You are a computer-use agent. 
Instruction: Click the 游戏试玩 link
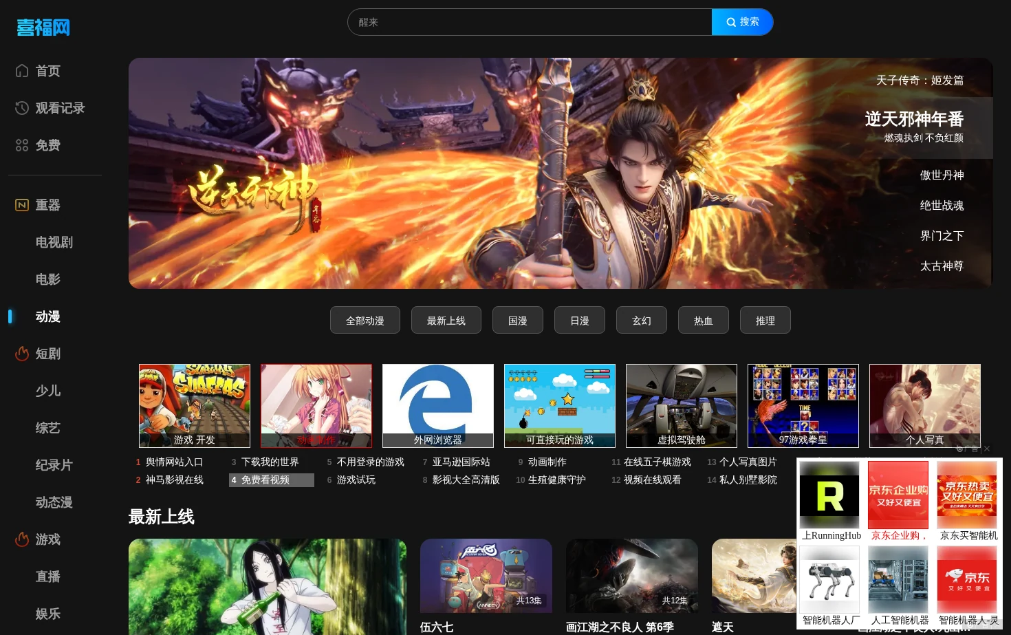coord(356,480)
